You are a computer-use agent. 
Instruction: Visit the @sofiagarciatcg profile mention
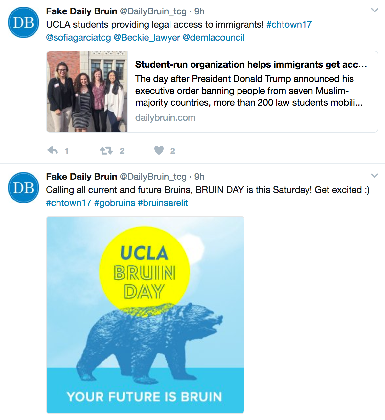click(79, 38)
